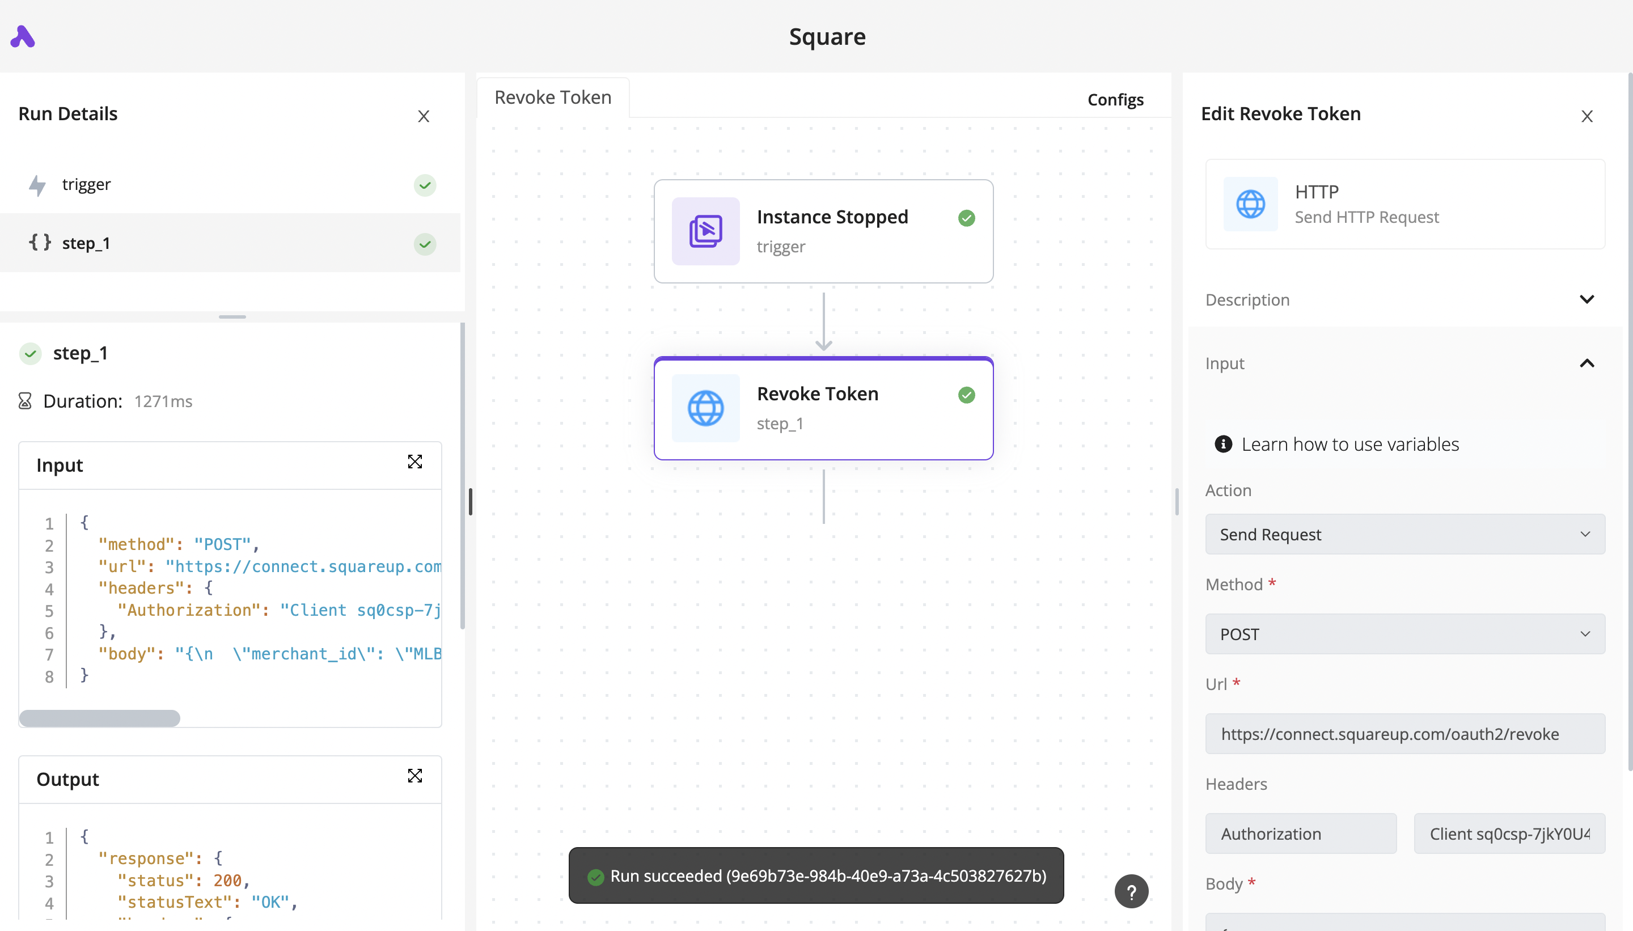This screenshot has height=931, width=1633.
Task: Click the app logo in the top-left corner
Action: click(22, 36)
